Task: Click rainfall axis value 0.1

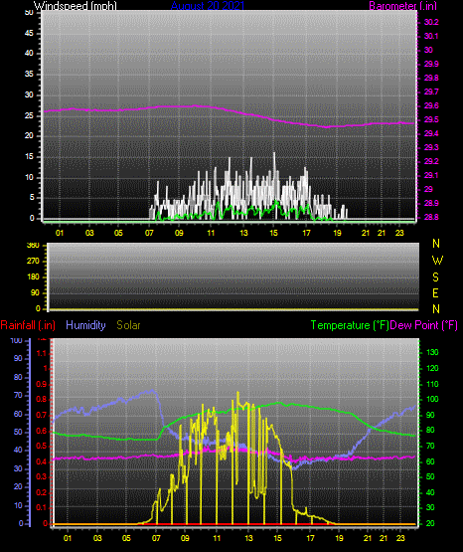Action: [42, 507]
